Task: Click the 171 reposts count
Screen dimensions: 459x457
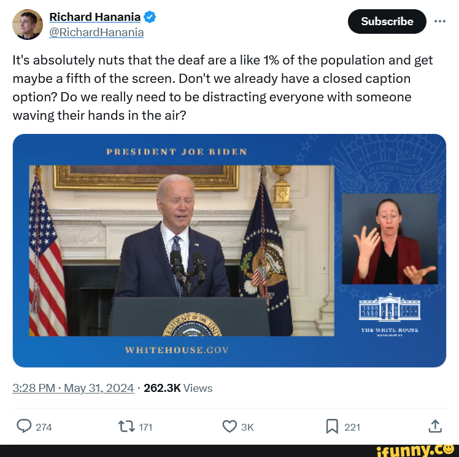Action: [x=145, y=428]
